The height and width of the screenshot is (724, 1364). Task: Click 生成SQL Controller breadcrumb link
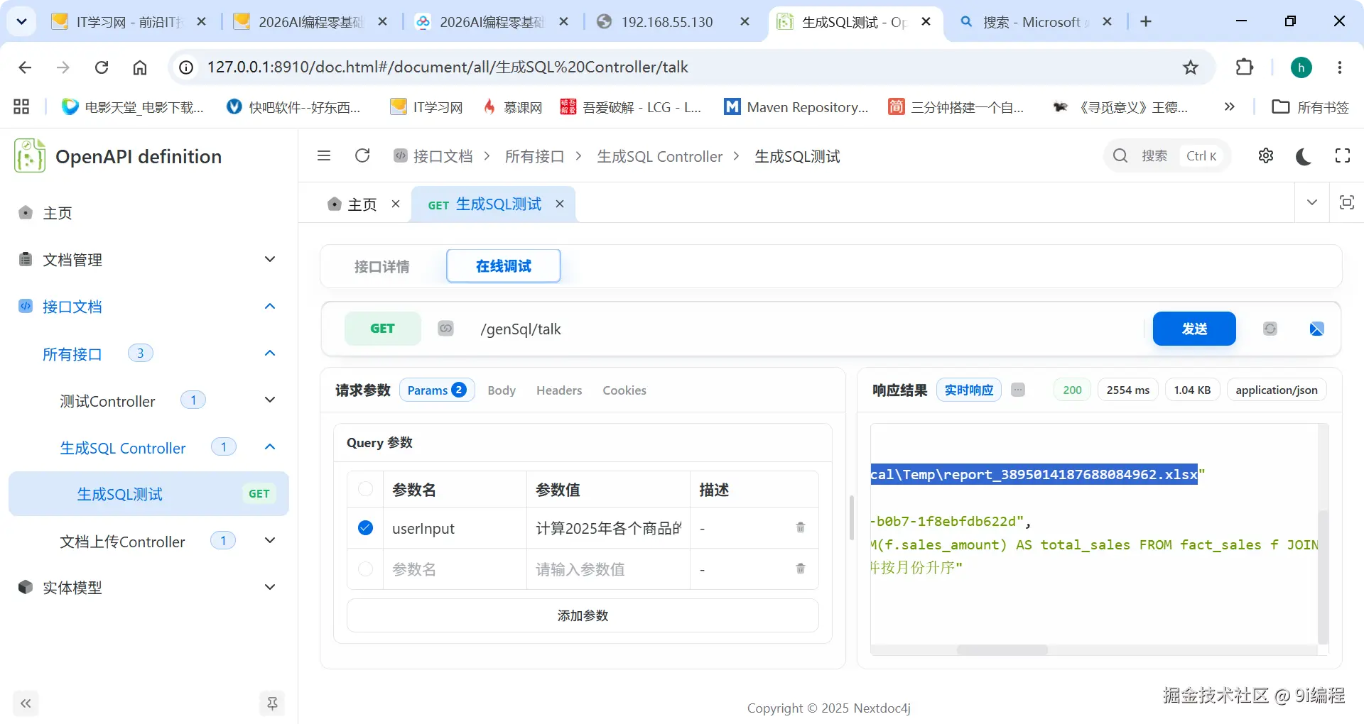pyautogui.click(x=659, y=156)
